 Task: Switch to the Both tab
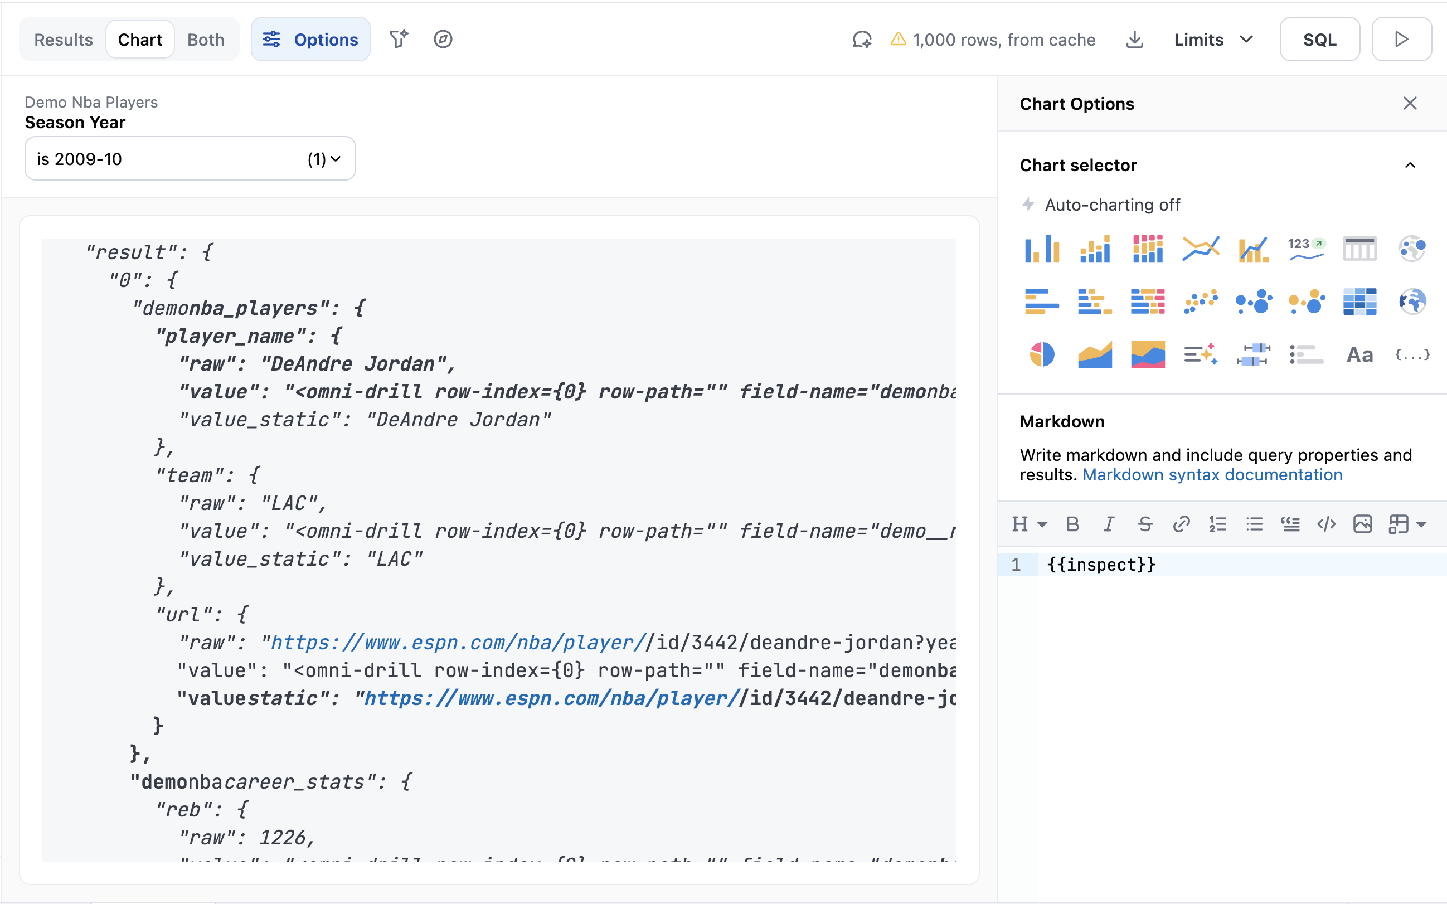coord(206,40)
